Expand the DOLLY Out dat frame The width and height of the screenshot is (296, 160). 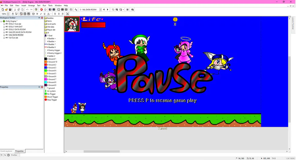[4, 24]
